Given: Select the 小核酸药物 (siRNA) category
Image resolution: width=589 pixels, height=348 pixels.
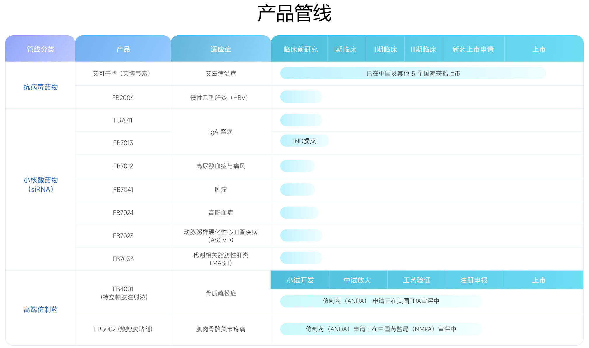Looking at the screenshot, I should click(41, 185).
